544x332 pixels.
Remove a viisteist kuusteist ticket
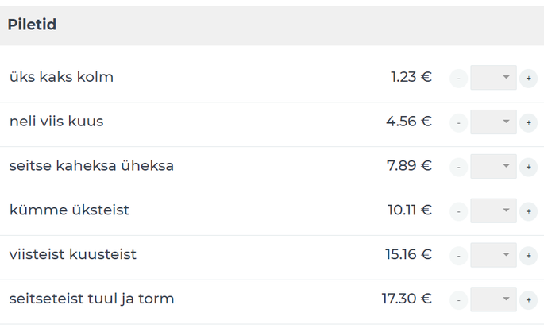[459, 256]
